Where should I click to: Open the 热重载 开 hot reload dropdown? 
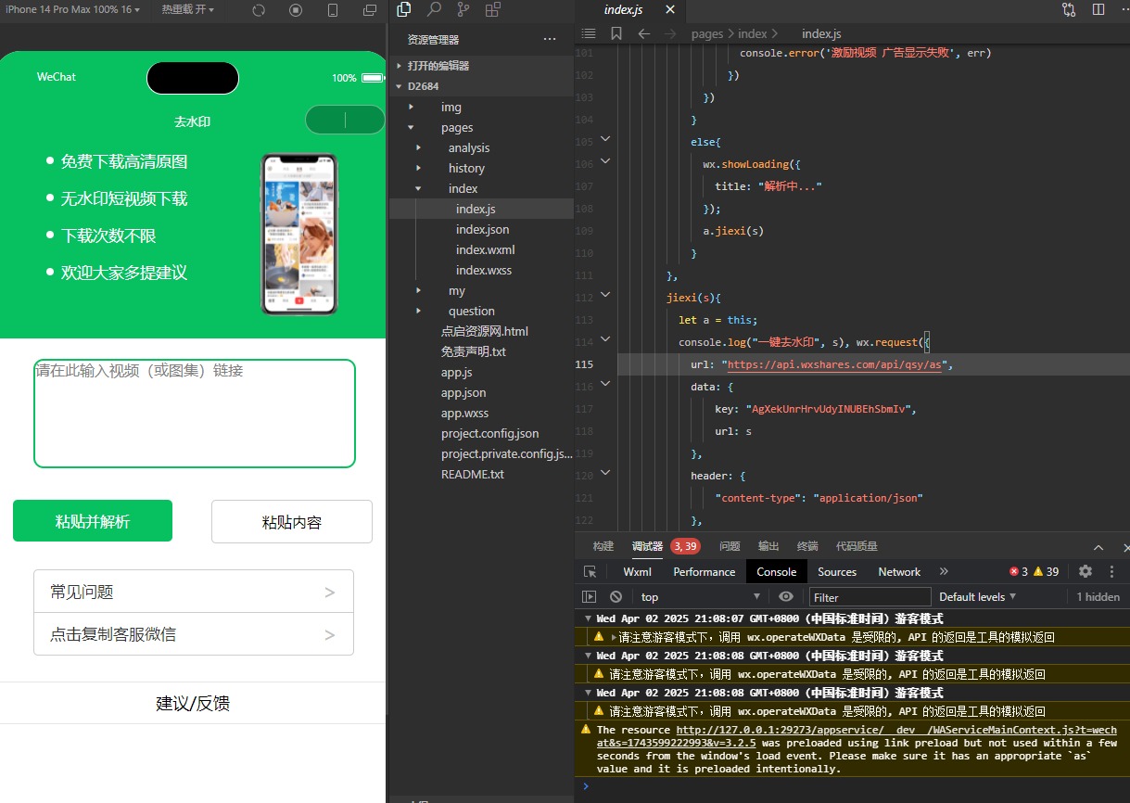click(187, 9)
